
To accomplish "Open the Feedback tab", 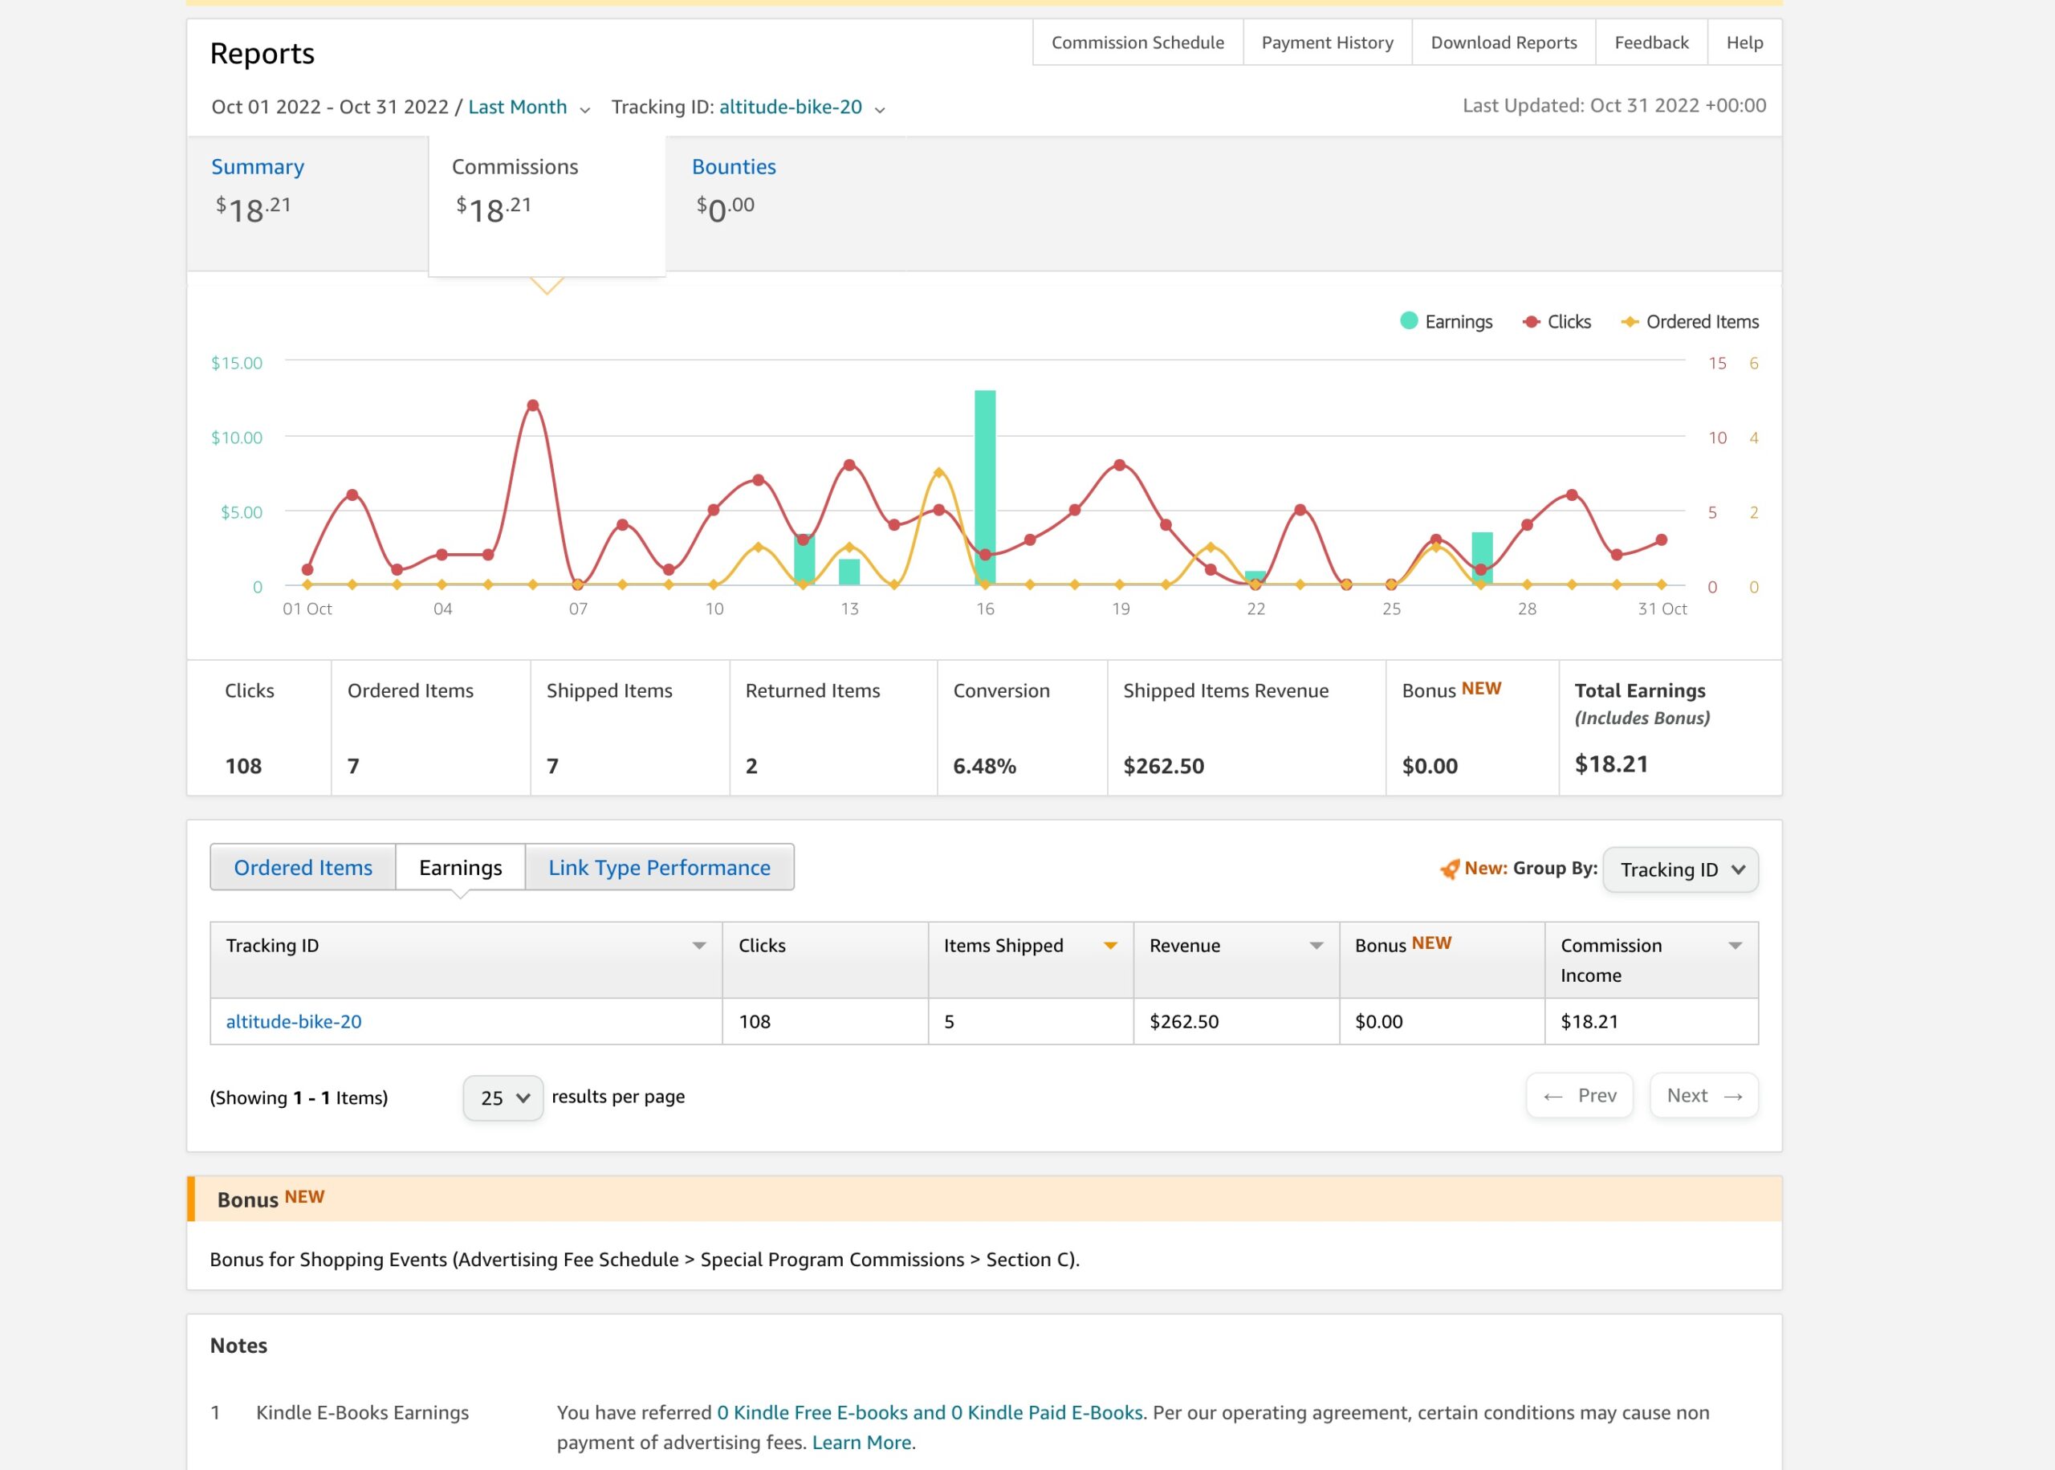I will click(x=1651, y=43).
